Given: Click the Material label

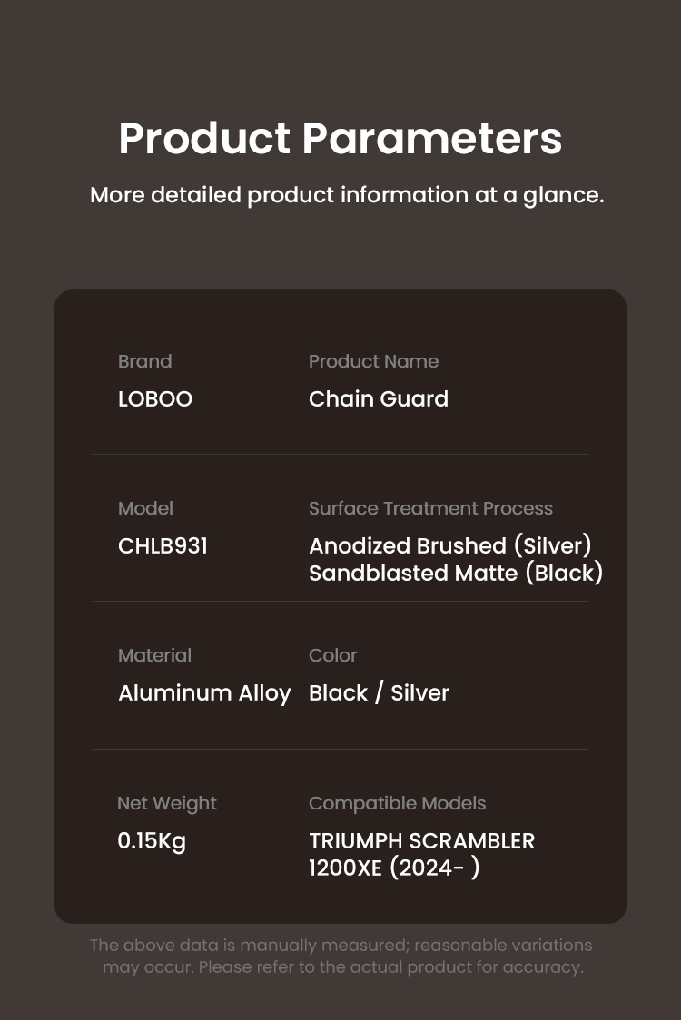Looking at the screenshot, I should click(x=155, y=655).
